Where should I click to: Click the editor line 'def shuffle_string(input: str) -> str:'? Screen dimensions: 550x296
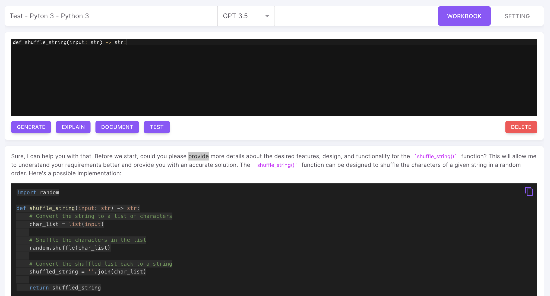coord(69,42)
